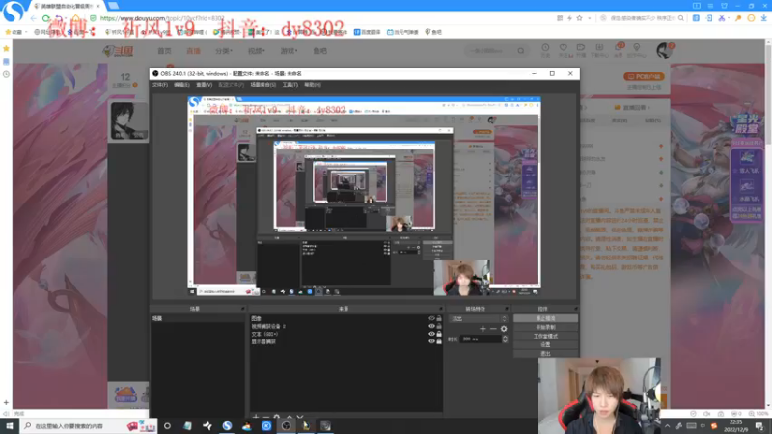The height and width of the screenshot is (434, 772).
Task: Increase transition duration with up stepper
Action: pos(505,337)
